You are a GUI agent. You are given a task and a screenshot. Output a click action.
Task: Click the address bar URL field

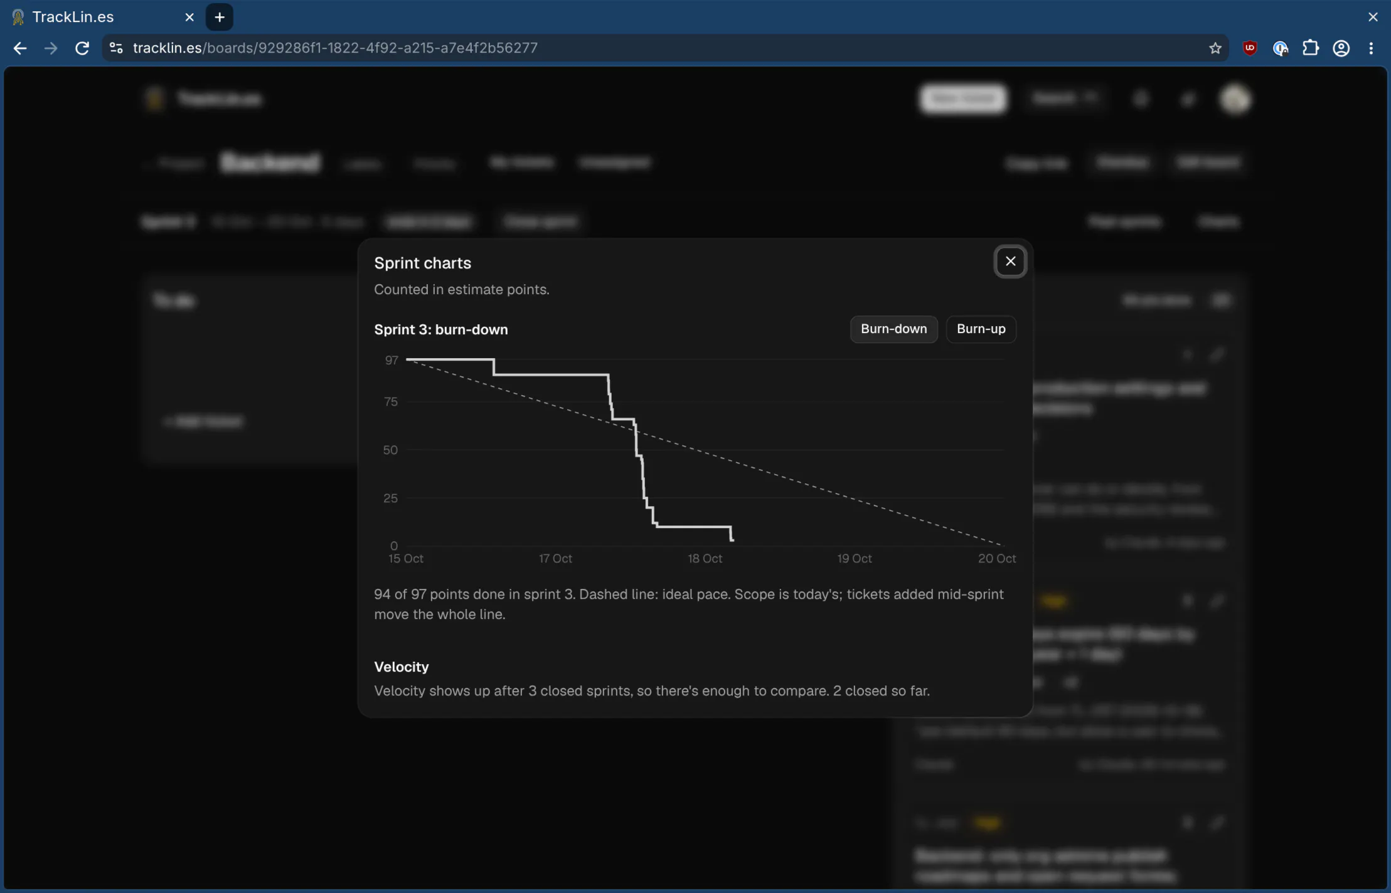665,48
